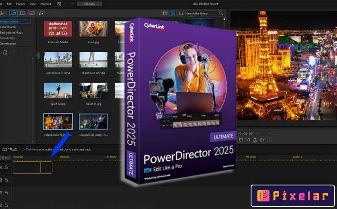The width and height of the screenshot is (337, 209).
Task: Select Color Boards in the sidebar
Action: pos(8,27)
